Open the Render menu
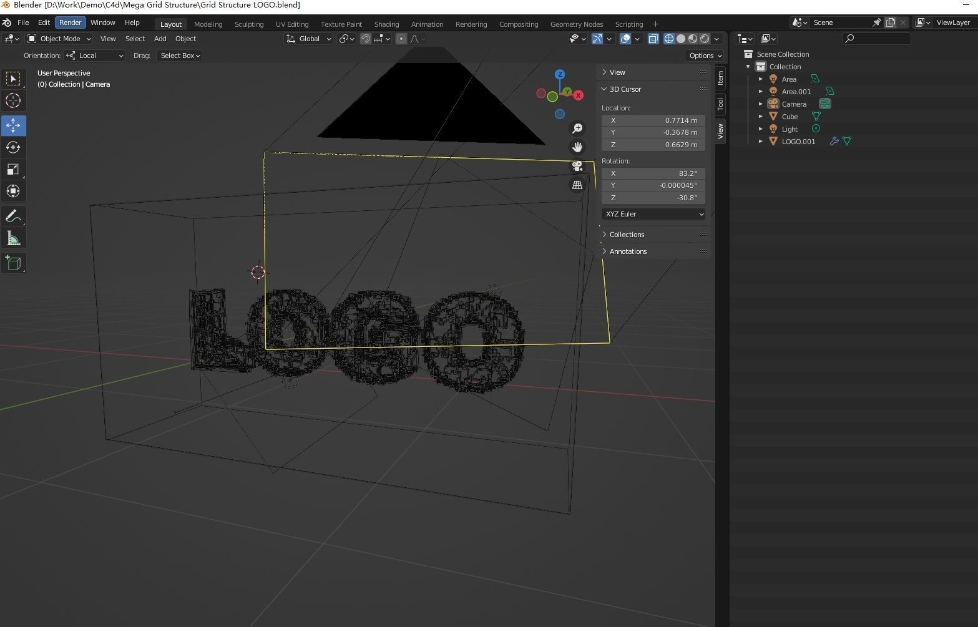This screenshot has width=978, height=627. [x=70, y=22]
